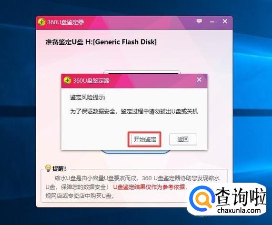Close the main 360U盘鉴定器 window
Image resolution: width=272 pixels, height=225 pixels.
click(225, 21)
